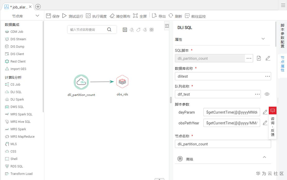287x180 pixels.
Task: Select the CSS node
Action: 11,152
